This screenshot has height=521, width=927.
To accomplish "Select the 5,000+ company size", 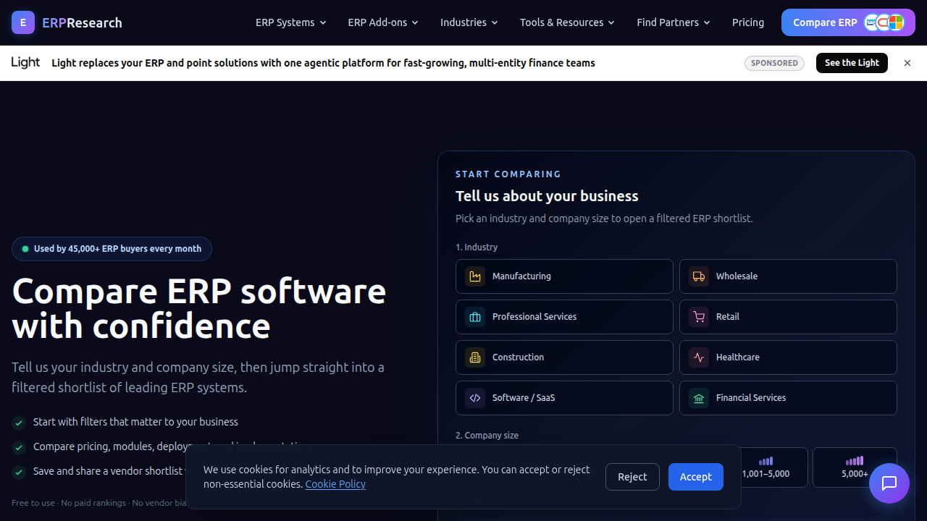I will coord(855,467).
